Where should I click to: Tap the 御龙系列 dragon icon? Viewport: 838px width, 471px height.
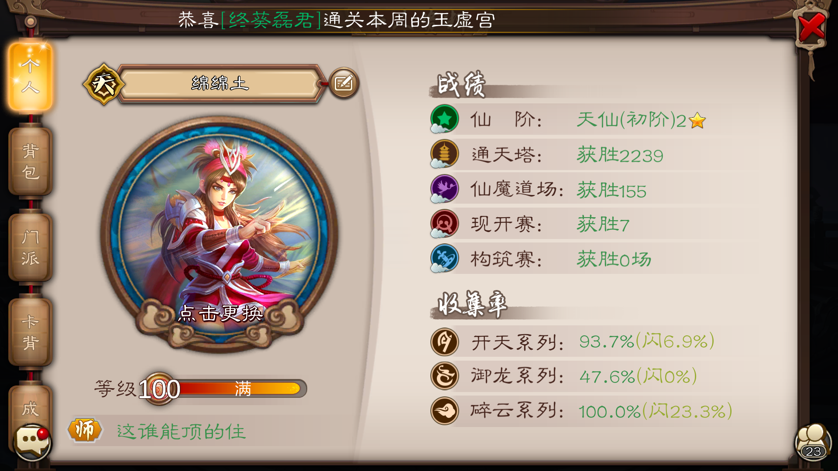coord(444,376)
